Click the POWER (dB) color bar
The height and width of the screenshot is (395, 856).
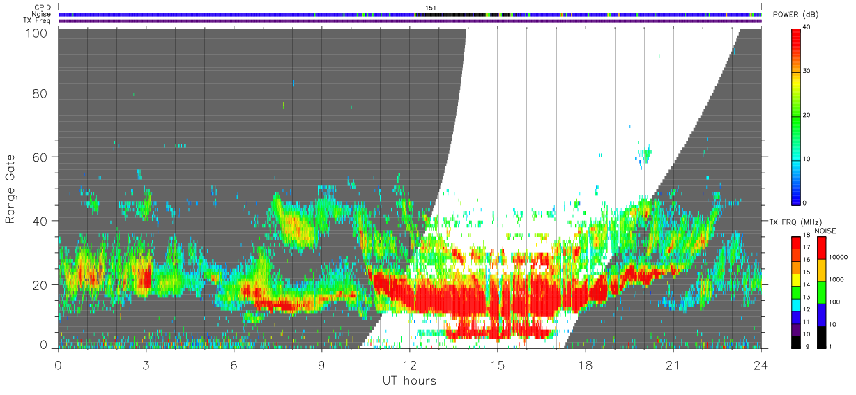(795, 115)
